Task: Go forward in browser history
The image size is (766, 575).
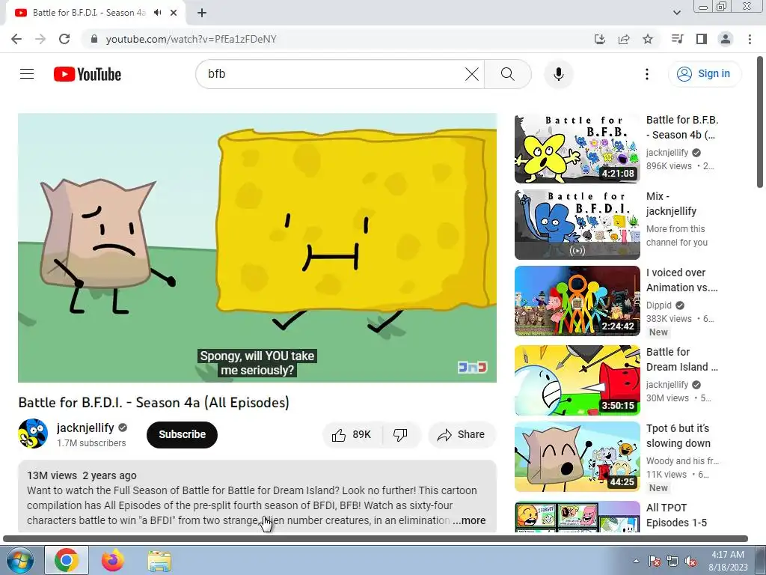Action: click(x=40, y=39)
